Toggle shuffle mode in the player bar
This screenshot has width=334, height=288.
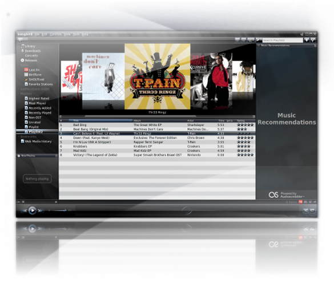point(305,210)
